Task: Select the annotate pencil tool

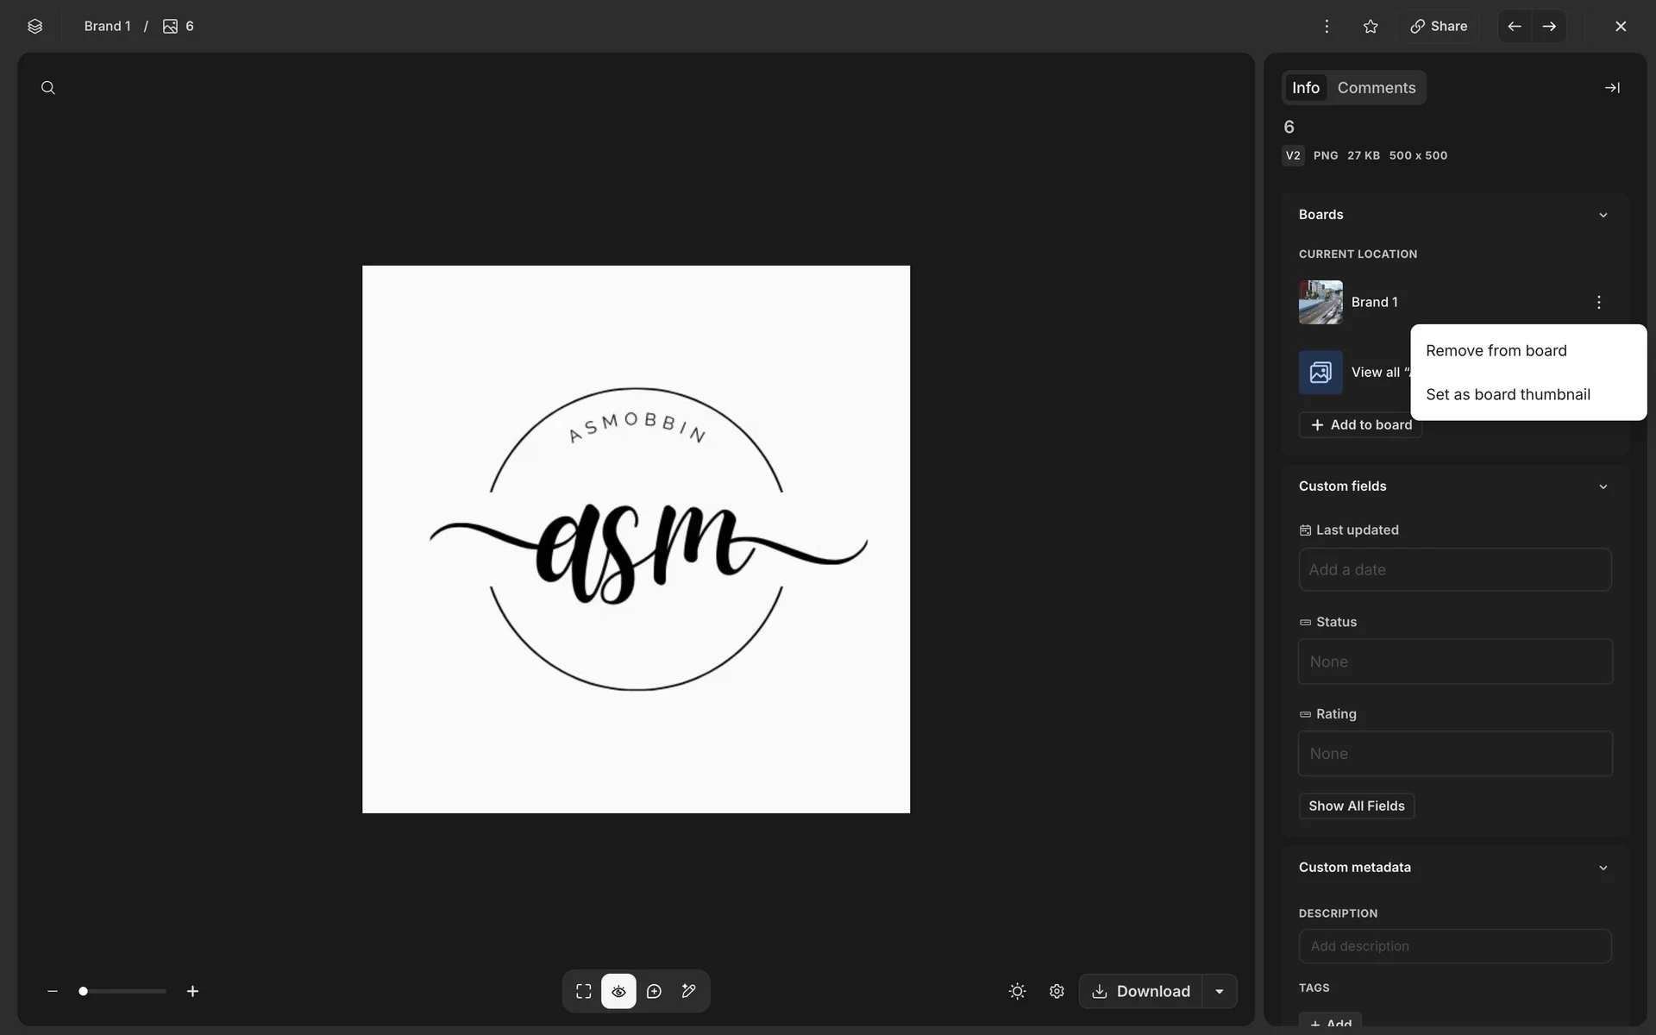Action: 689,991
